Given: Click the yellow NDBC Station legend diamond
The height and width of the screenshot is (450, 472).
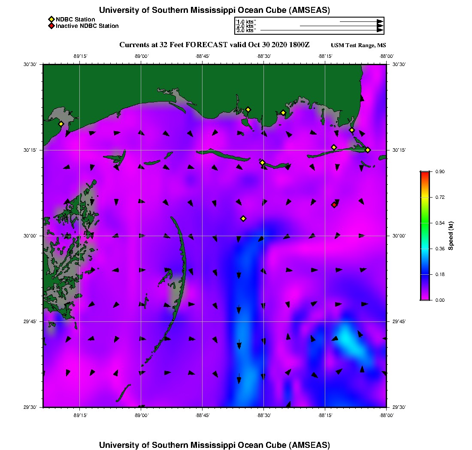Looking at the screenshot, I should (x=51, y=19).
